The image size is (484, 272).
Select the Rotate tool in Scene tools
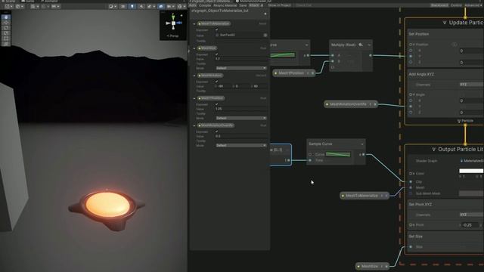pyautogui.click(x=6, y=28)
